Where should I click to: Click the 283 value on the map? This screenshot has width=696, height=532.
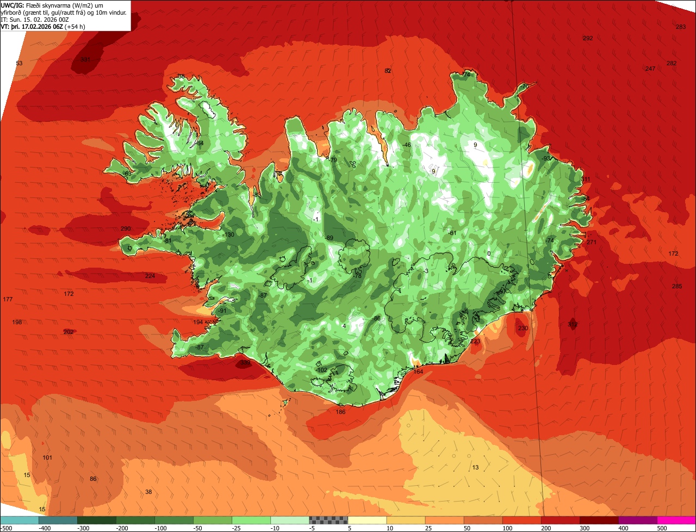681,27
